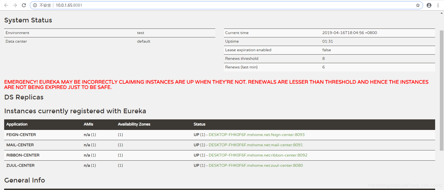Bookmark this page with star icon
Screen dimensions: 444x190
[x=418, y=5]
